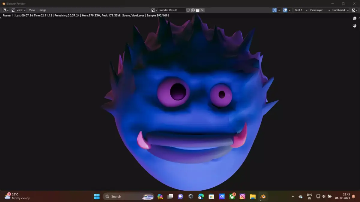Click the zoom magnifier gizmo

pos(355,19)
